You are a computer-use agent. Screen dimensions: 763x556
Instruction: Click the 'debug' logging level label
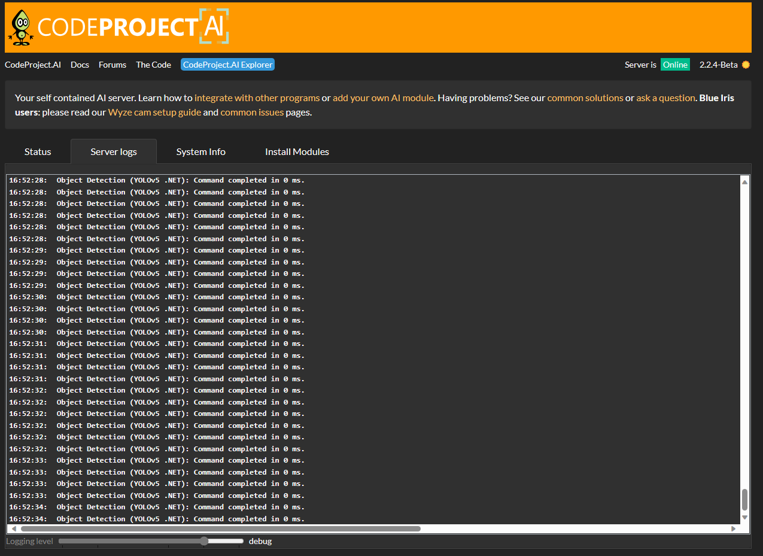[x=260, y=541]
